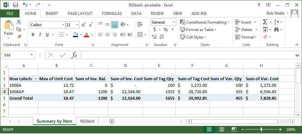Toggle Align Left for text
Screen dimensions: 302x134
click(100, 35)
